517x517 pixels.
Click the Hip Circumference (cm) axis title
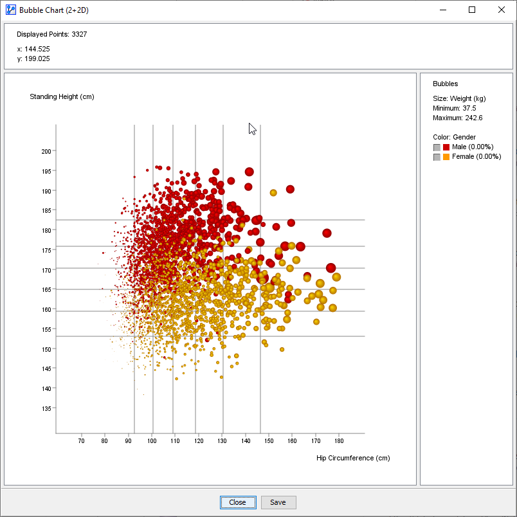tap(353, 458)
